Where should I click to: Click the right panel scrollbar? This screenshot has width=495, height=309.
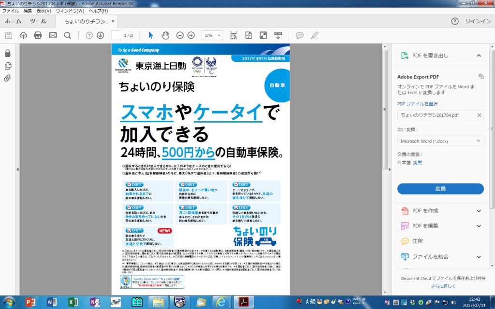point(492,128)
